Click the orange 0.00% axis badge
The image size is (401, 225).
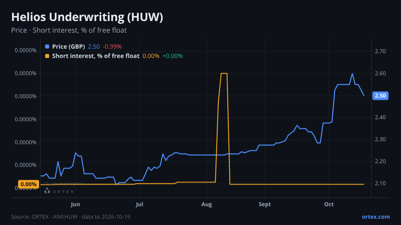point(28,184)
